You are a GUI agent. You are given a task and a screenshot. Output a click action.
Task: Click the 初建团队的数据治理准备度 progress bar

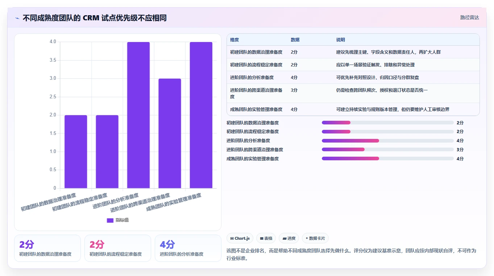[x=388, y=123]
